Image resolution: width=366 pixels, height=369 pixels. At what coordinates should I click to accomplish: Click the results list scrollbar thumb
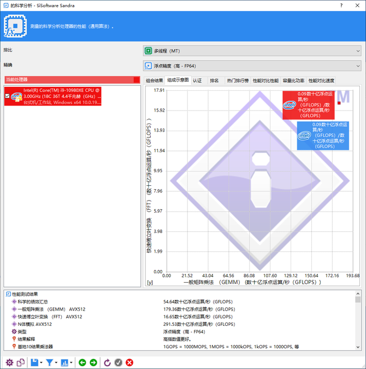[x=358, y=300]
